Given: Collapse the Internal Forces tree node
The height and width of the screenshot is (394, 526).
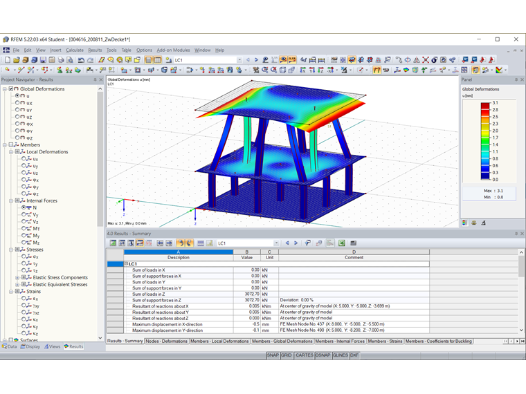Looking at the screenshot, I should pyautogui.click(x=11, y=201).
